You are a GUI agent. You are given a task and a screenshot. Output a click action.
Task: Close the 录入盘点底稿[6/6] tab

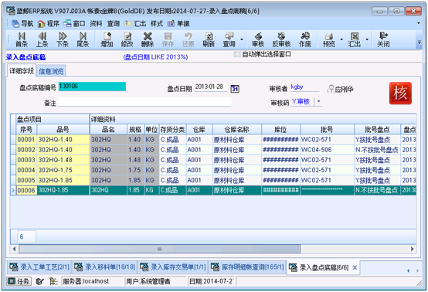[355, 268]
